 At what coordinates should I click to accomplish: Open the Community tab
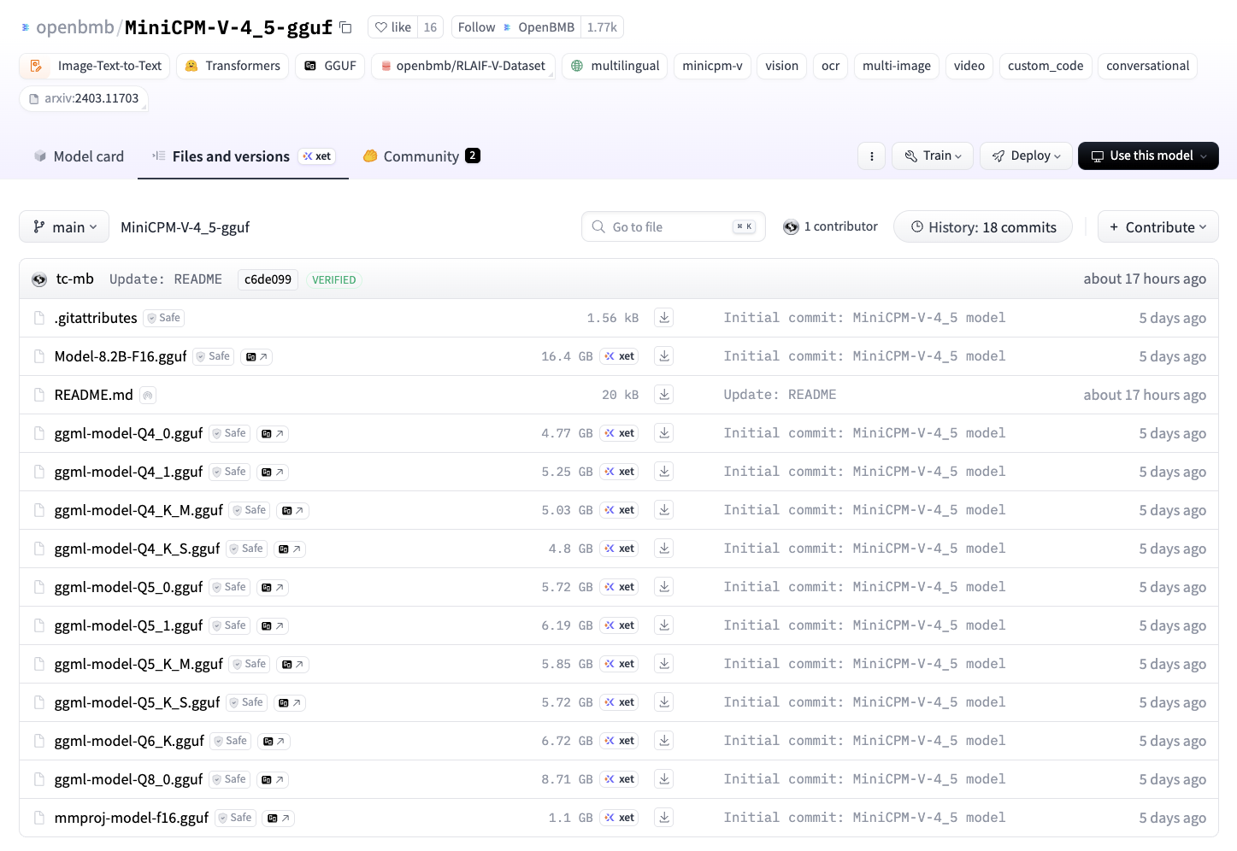click(x=421, y=156)
